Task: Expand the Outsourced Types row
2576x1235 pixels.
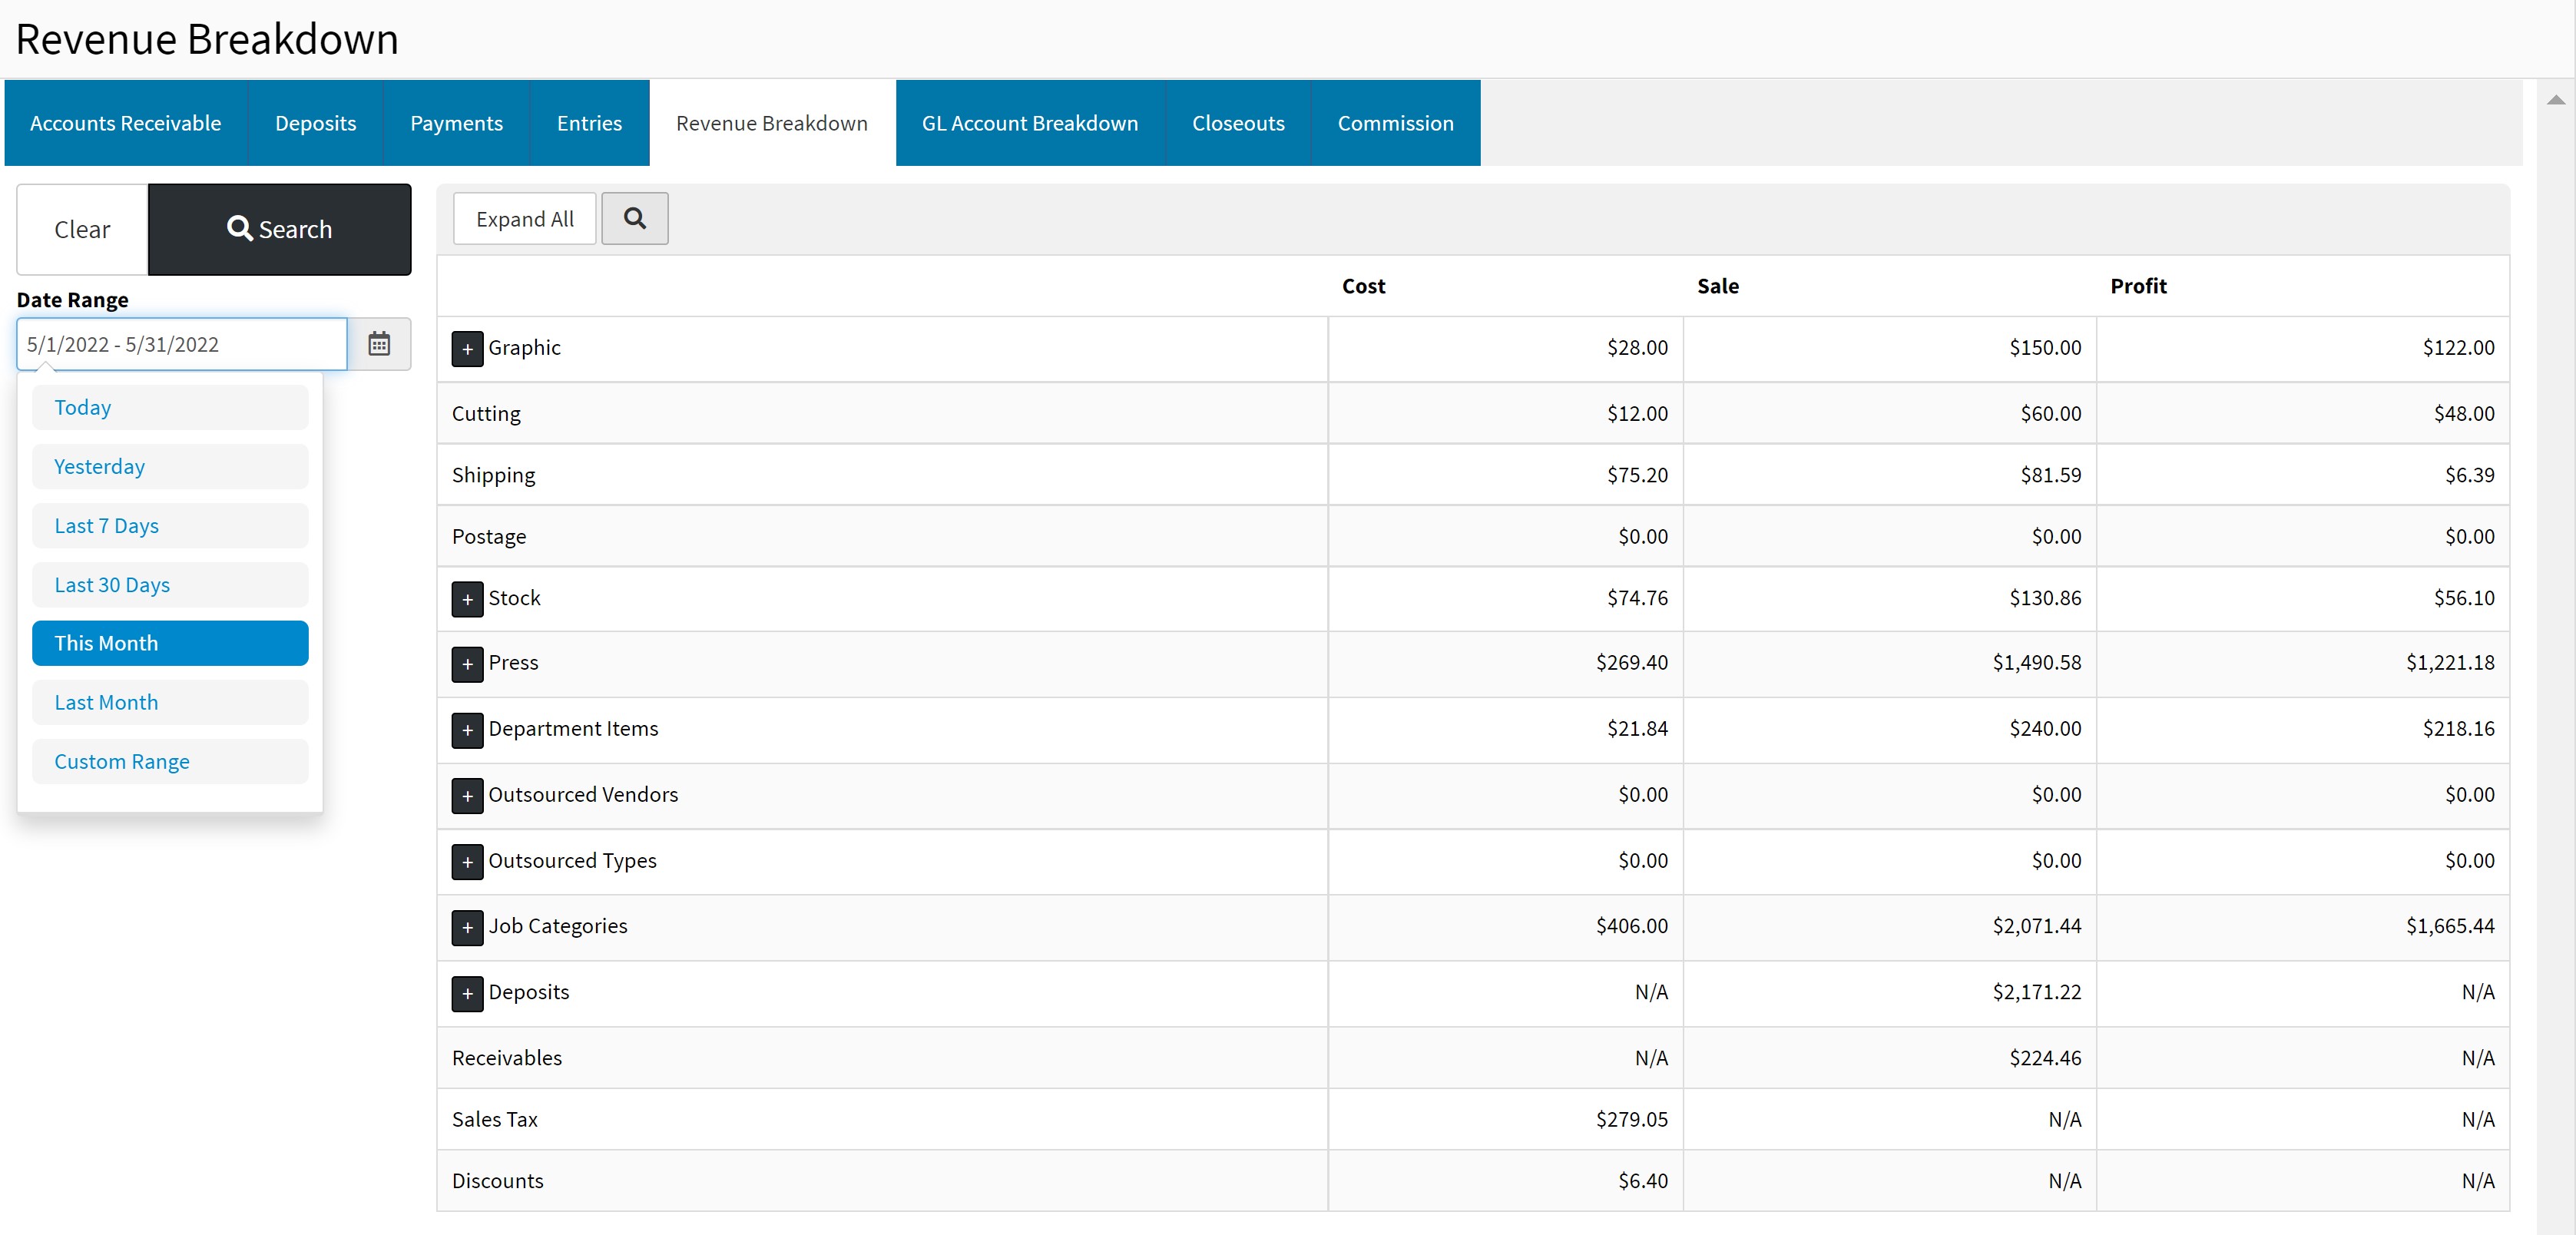Action: pyautogui.click(x=467, y=862)
